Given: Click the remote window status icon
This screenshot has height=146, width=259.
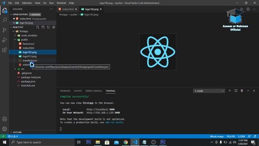Looking at the screenshot, I should [x=3, y=136].
